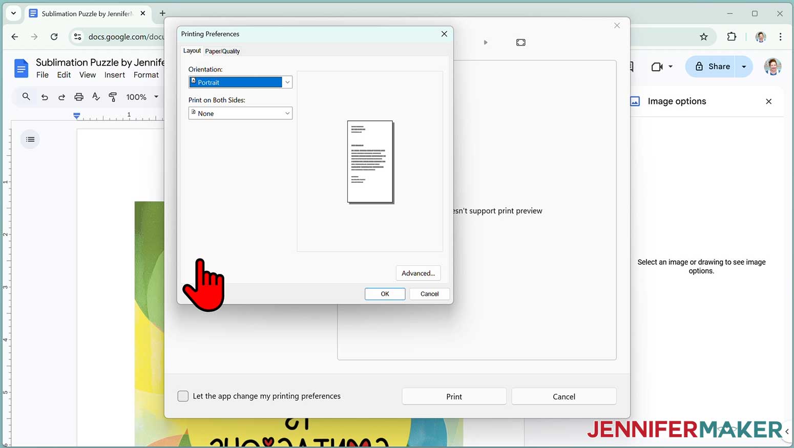Click the portrait page preview thumbnail
The image size is (794, 448).
[370, 162]
